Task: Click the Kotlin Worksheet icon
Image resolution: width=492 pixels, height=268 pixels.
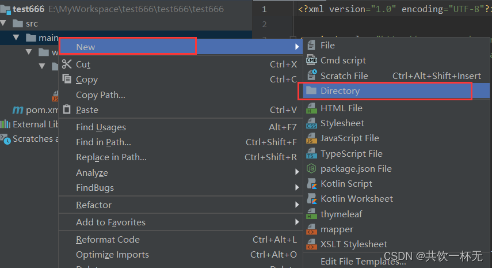Action: click(x=312, y=199)
